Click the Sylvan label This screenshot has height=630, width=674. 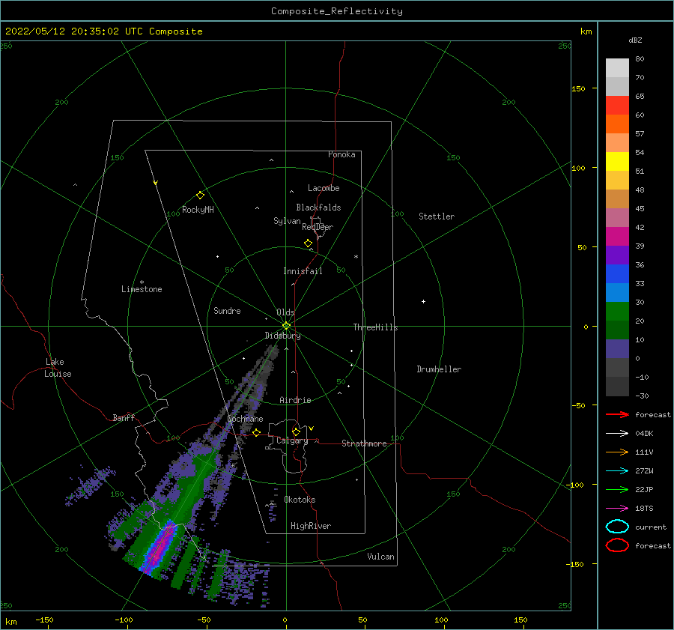(x=287, y=221)
